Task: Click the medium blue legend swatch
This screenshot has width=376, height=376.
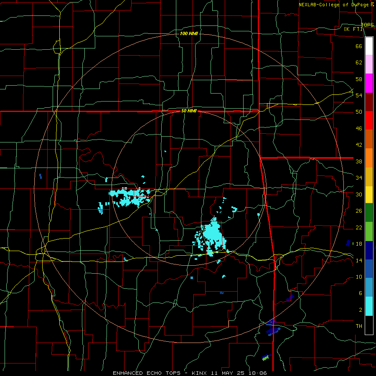Action: pos(369,269)
